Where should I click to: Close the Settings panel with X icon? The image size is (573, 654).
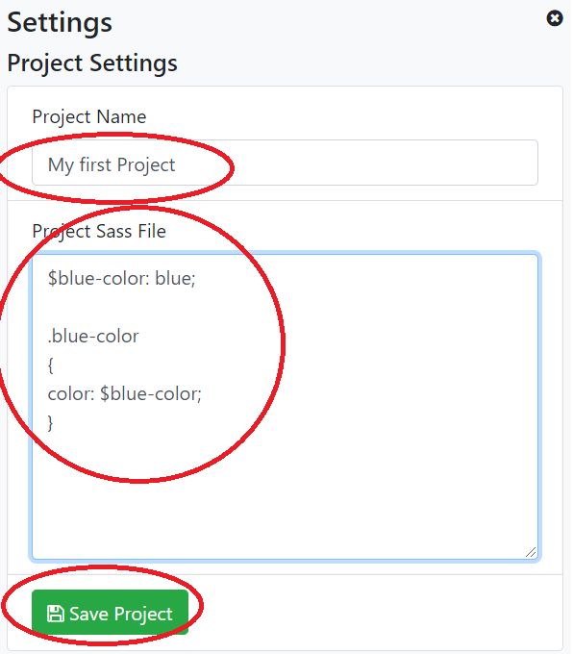[x=555, y=18]
